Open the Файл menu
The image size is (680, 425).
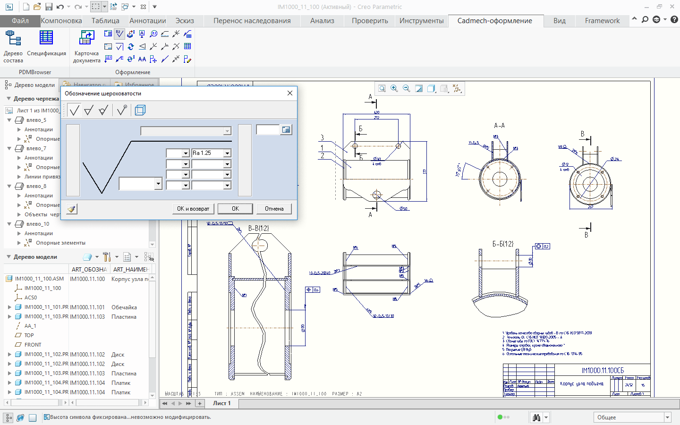click(20, 21)
